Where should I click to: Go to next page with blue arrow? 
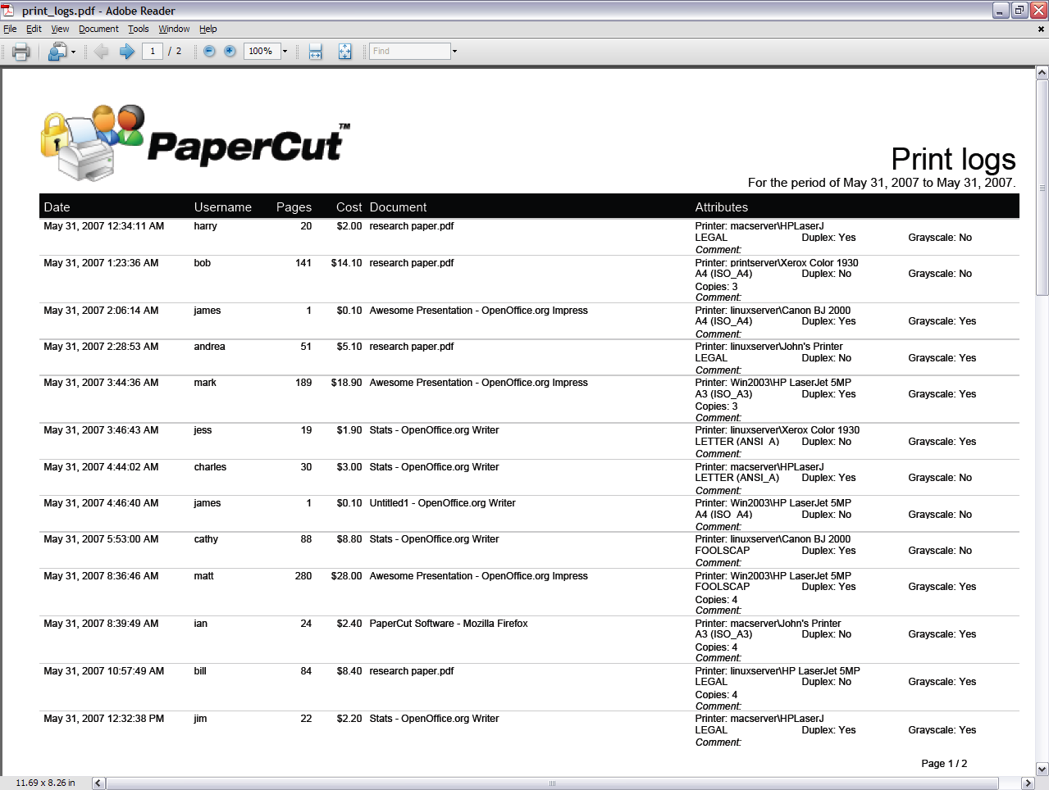point(127,52)
